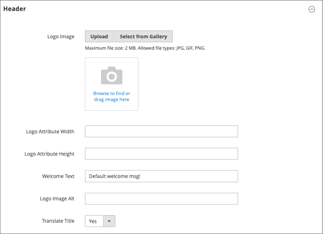Focus the Logo Attribute Width field
The image size is (323, 234).
[161, 131]
